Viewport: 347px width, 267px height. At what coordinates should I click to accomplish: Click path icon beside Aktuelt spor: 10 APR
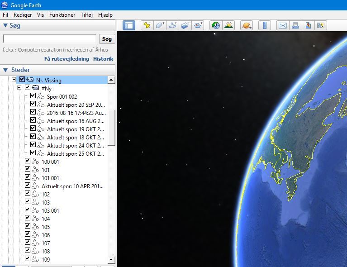pos(35,186)
